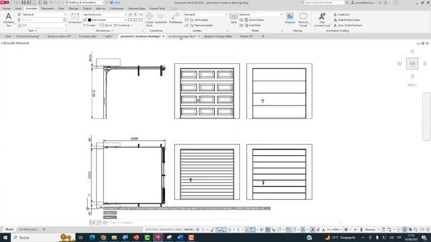Viewport: 431px width, 242px height.
Task: Open the Home ribbon tab
Action: point(6,9)
